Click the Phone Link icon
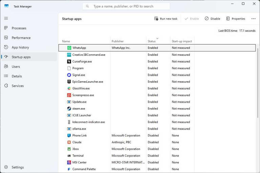Viewport: 260px width, 173px height. pos(69,135)
